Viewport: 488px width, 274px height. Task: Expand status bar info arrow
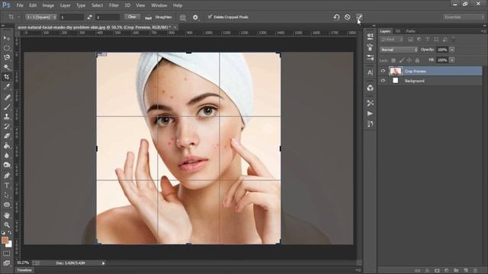(x=104, y=263)
